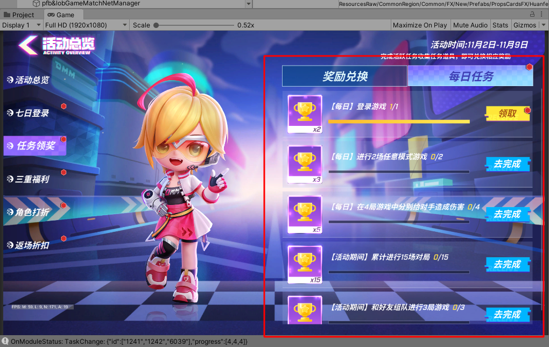Select the 任务领奖 sidebar entry
The image size is (549, 347).
pyautogui.click(x=34, y=145)
